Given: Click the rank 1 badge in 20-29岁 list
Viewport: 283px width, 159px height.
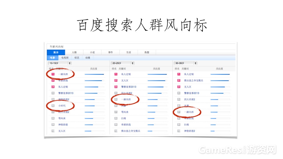Looking at the screenshot, I should 116,74.
